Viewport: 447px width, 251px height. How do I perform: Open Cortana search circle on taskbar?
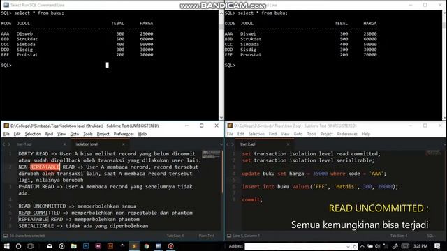coord(19,246)
